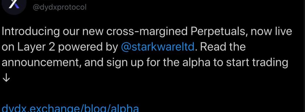This screenshot has width=305, height=112.
Task: Click the @dydxprotocol handle
Action: [x=60, y=8]
